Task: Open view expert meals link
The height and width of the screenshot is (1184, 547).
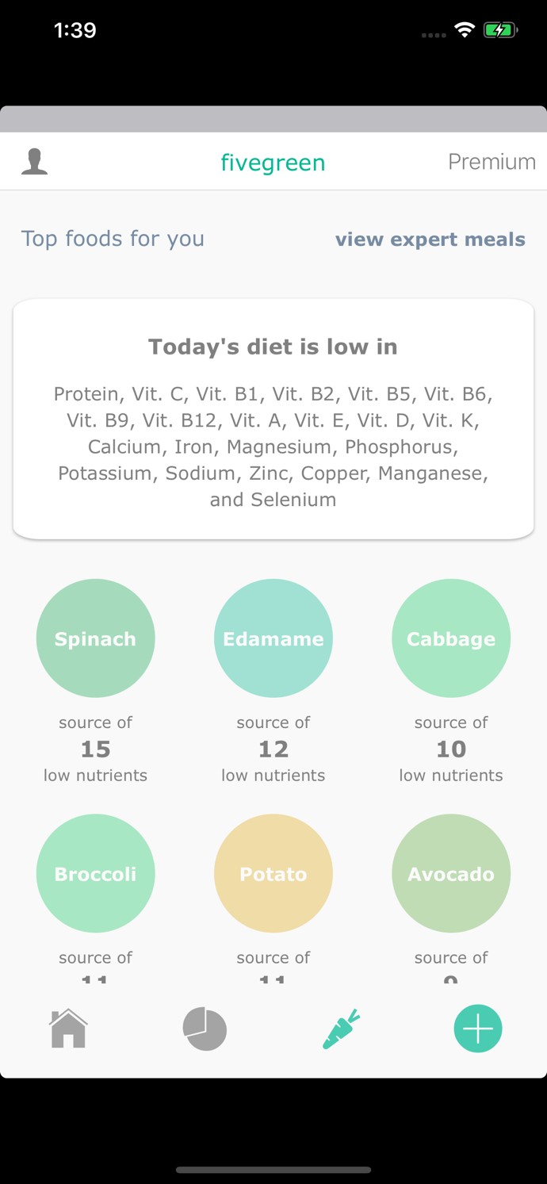Action: pyautogui.click(x=430, y=239)
